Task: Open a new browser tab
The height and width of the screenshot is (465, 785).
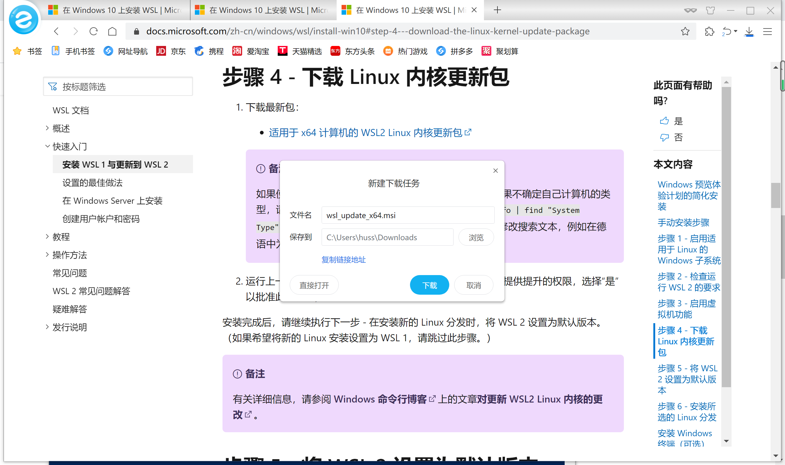Action: coord(497,10)
